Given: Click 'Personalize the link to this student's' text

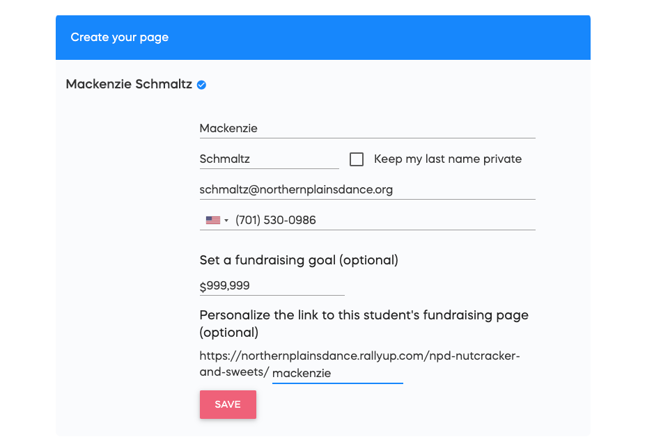Looking at the screenshot, I should (309, 315).
